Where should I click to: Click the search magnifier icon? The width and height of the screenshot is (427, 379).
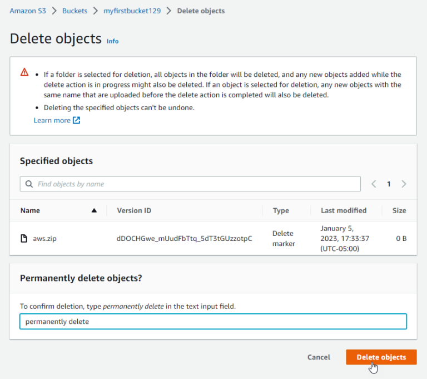coord(28,184)
